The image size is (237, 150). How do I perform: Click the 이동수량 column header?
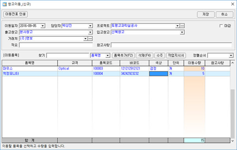(x=194, y=63)
